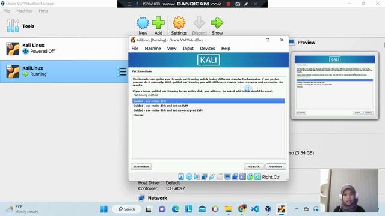Select powered off Kali Linux VM
The height and width of the screenshot is (216, 385).
(64, 49)
